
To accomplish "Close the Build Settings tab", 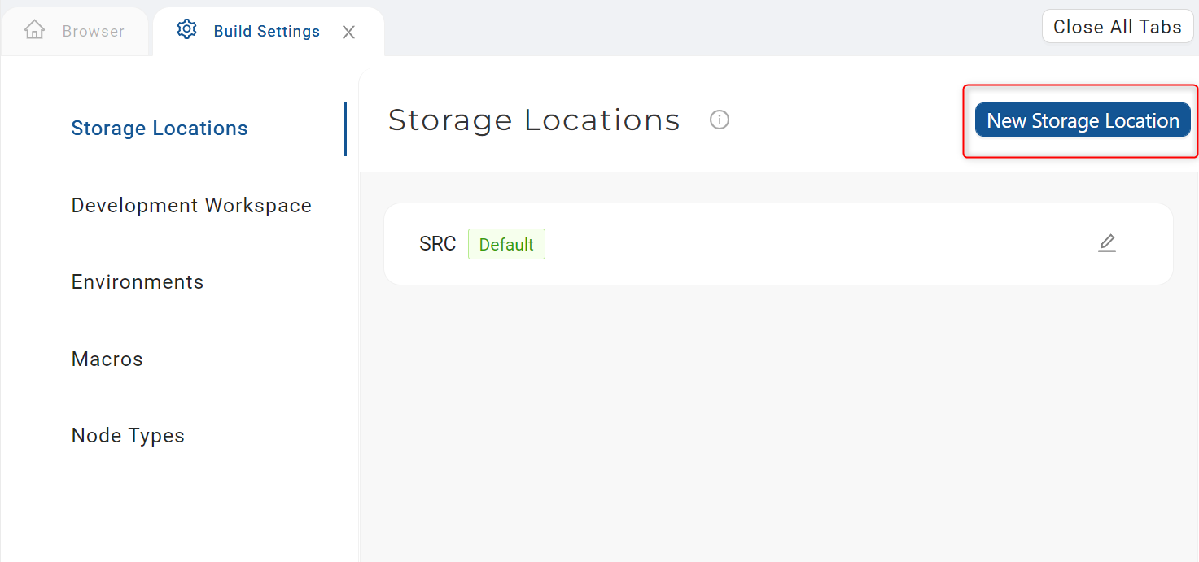I will 348,32.
